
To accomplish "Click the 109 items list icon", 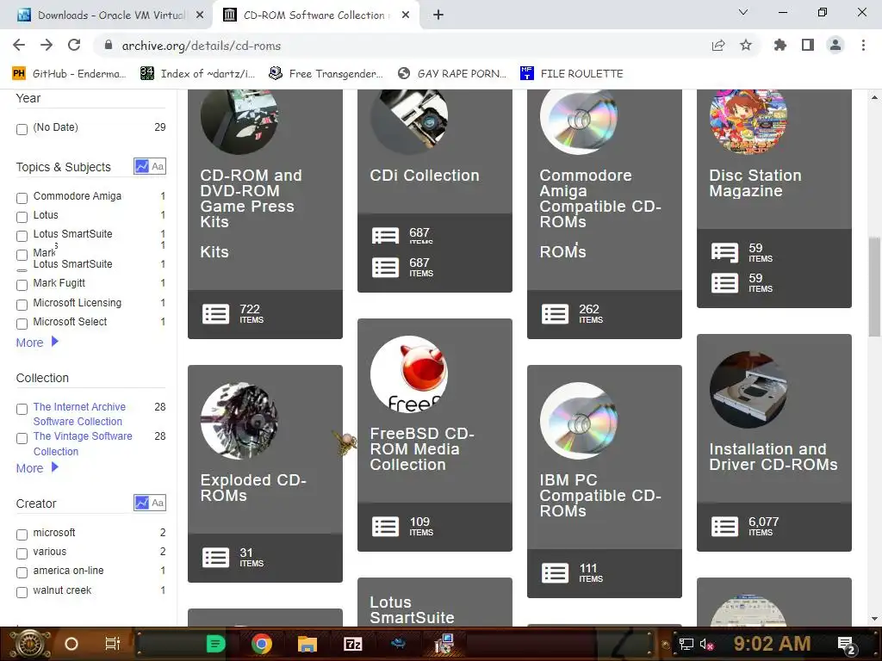I will coord(385,527).
